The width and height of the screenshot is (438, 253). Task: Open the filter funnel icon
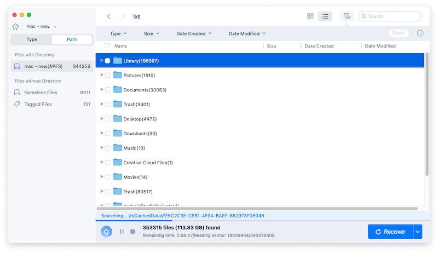[347, 16]
